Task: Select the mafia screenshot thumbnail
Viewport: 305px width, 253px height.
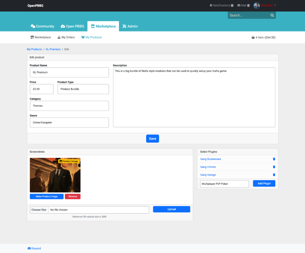Action: point(55,175)
